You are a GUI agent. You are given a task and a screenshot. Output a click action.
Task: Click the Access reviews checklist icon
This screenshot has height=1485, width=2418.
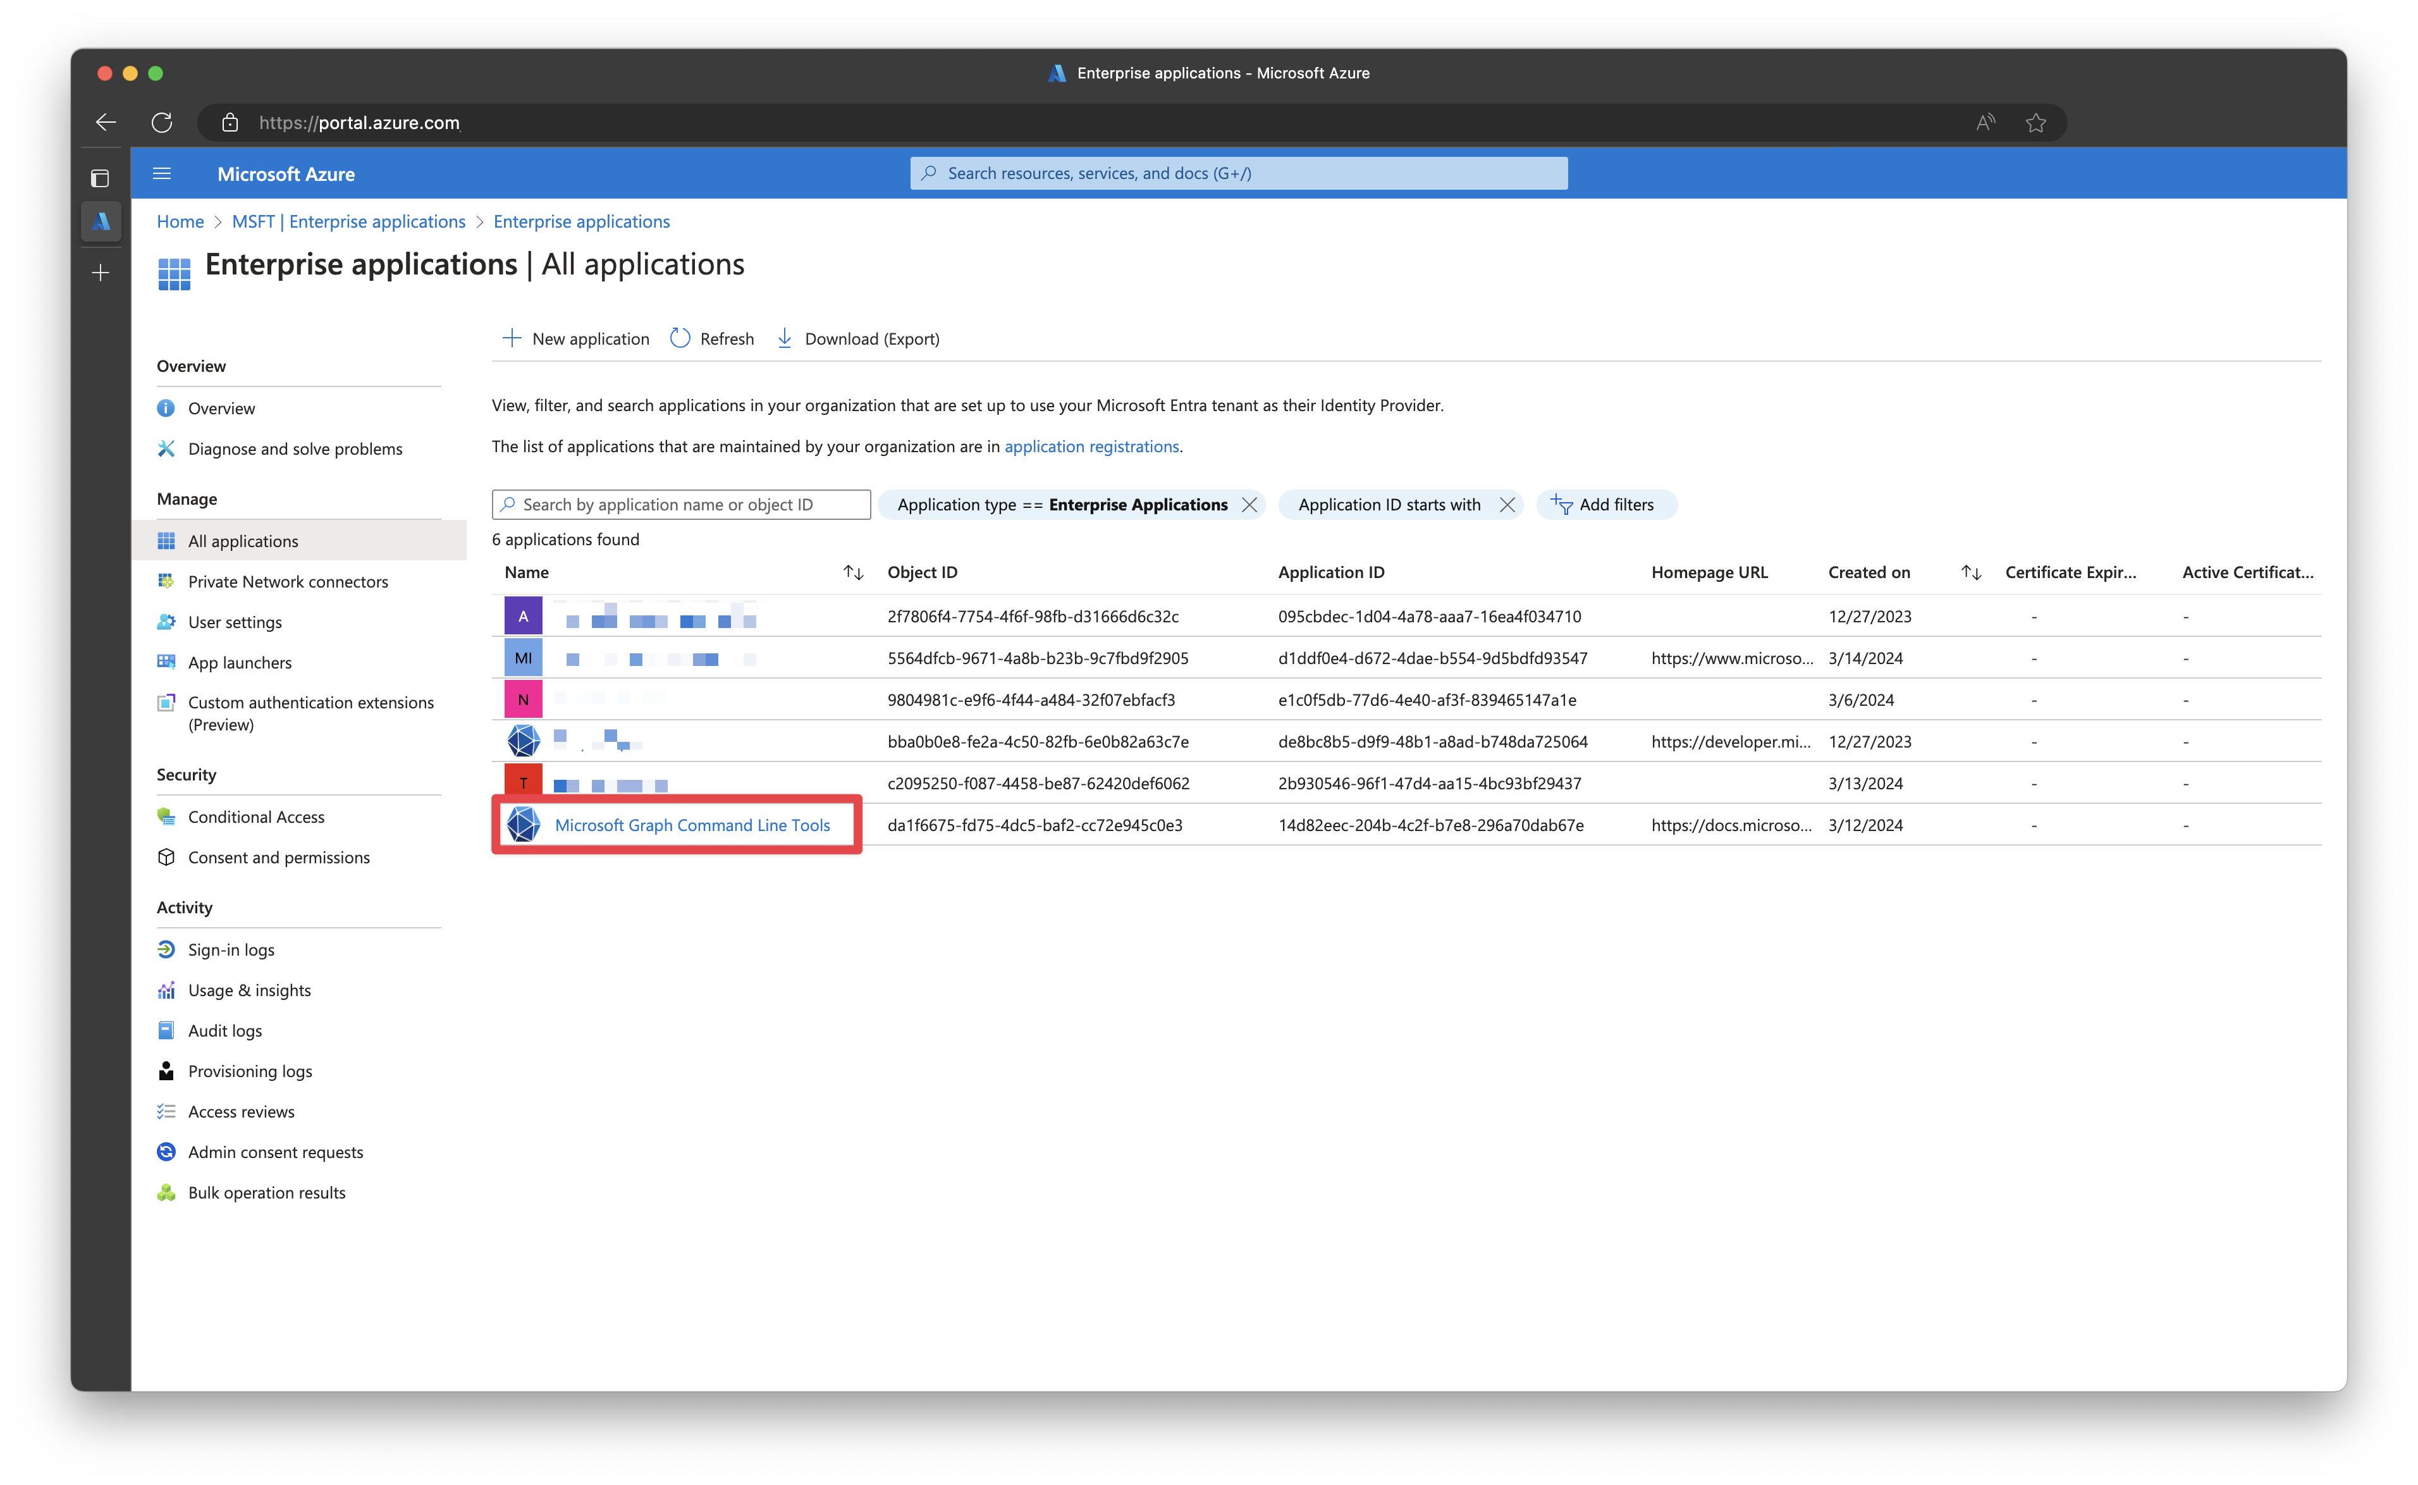click(x=166, y=1111)
